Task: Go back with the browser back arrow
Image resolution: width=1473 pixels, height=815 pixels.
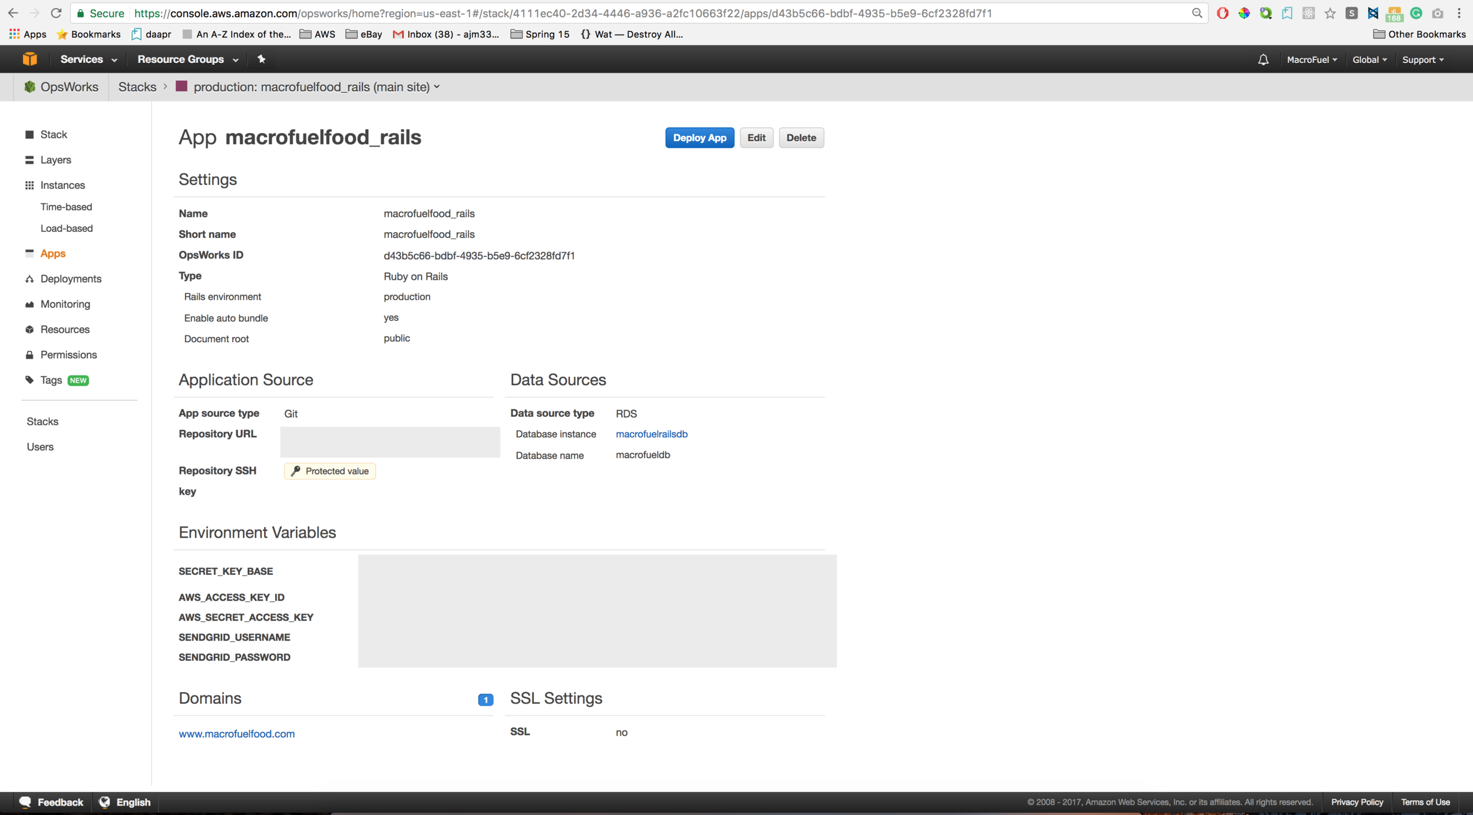Action: [13, 13]
